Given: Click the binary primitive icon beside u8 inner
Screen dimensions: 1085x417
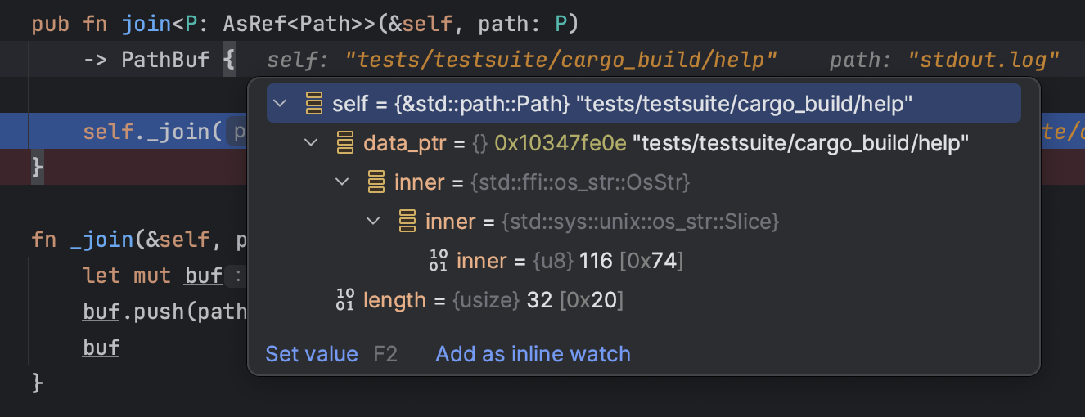Looking at the screenshot, I should pyautogui.click(x=438, y=261).
